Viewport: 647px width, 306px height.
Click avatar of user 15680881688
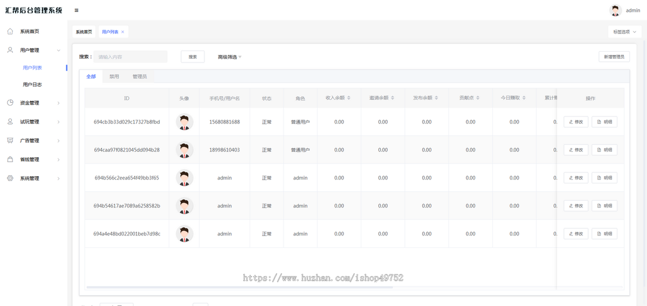click(x=184, y=122)
